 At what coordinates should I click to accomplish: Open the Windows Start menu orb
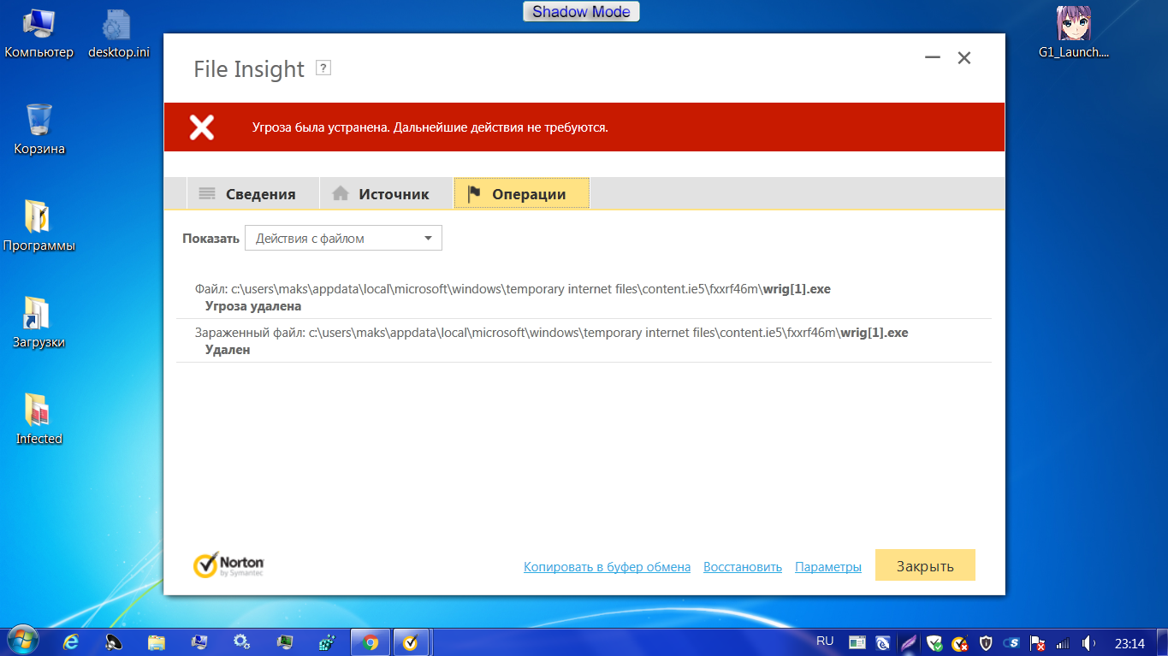point(24,641)
